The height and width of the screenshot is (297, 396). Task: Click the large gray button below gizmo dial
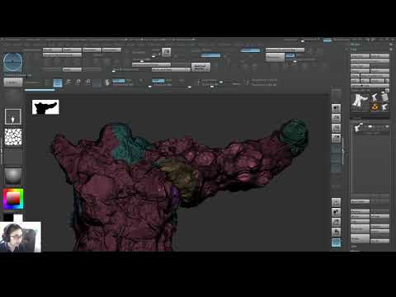13,82
